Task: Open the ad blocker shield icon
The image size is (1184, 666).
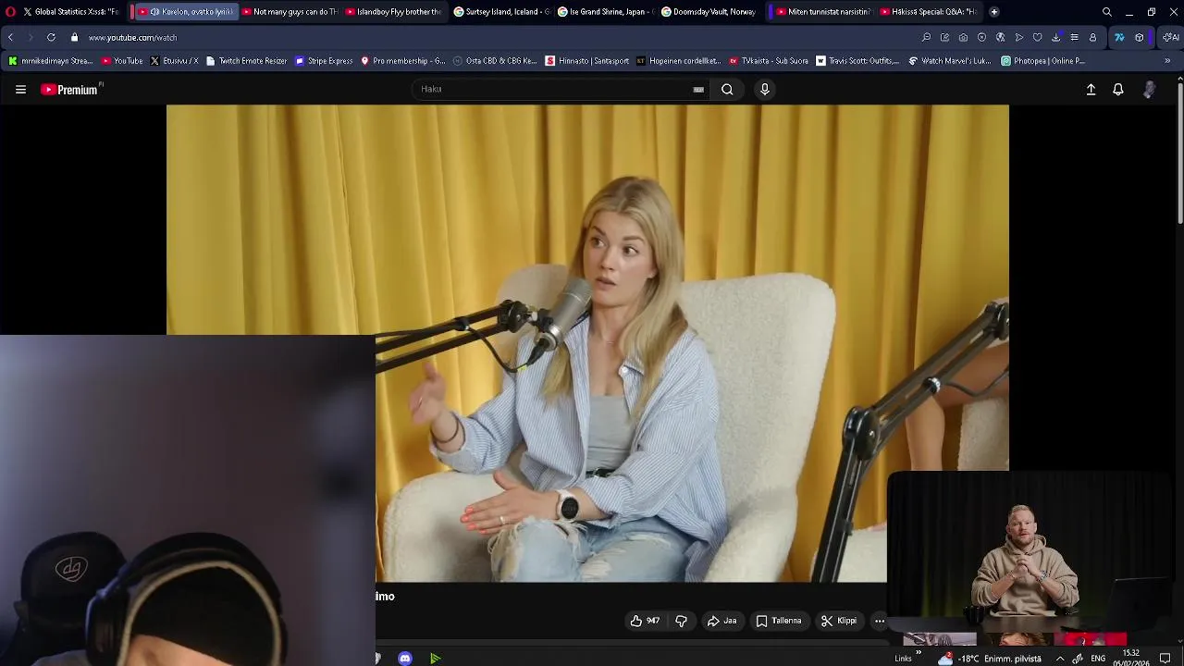Action: (x=981, y=38)
